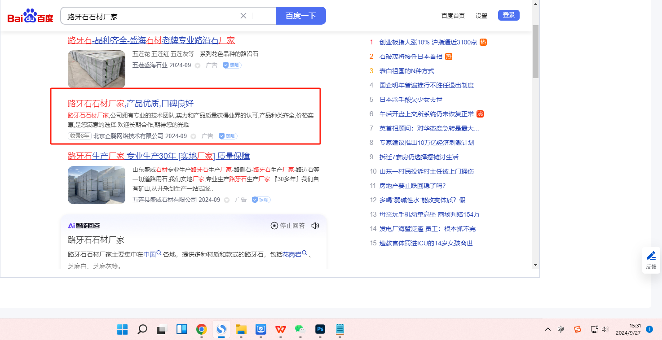Click the 登录 login button
This screenshot has width=662, height=340.
pyautogui.click(x=508, y=15)
